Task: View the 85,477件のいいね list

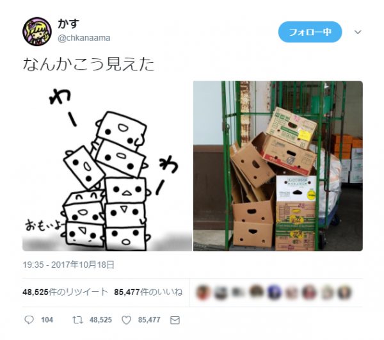Action: click(x=148, y=292)
